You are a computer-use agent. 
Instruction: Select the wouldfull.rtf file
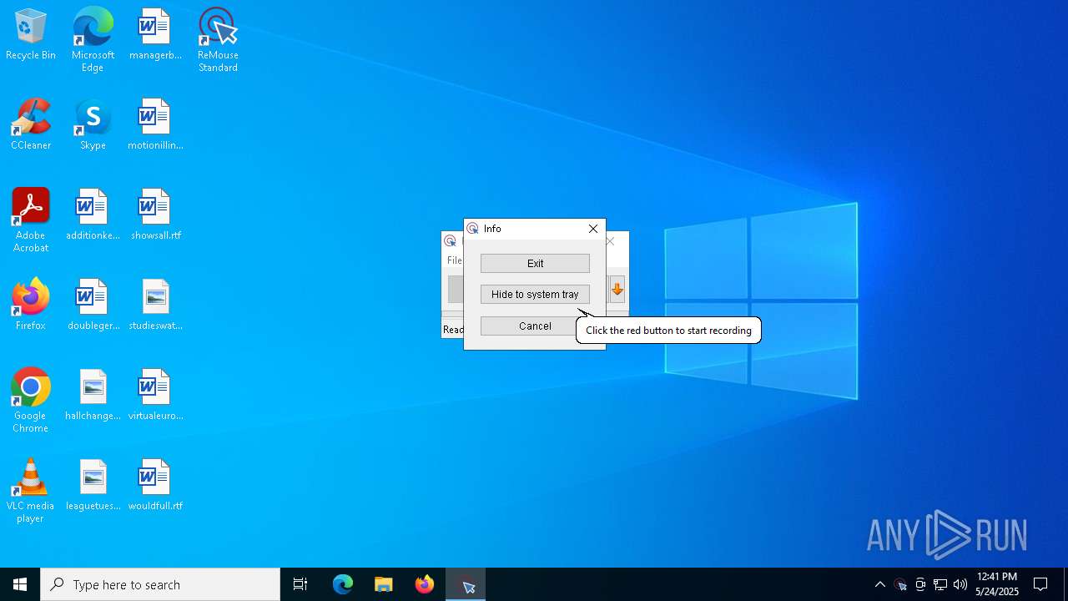pyautogui.click(x=155, y=485)
